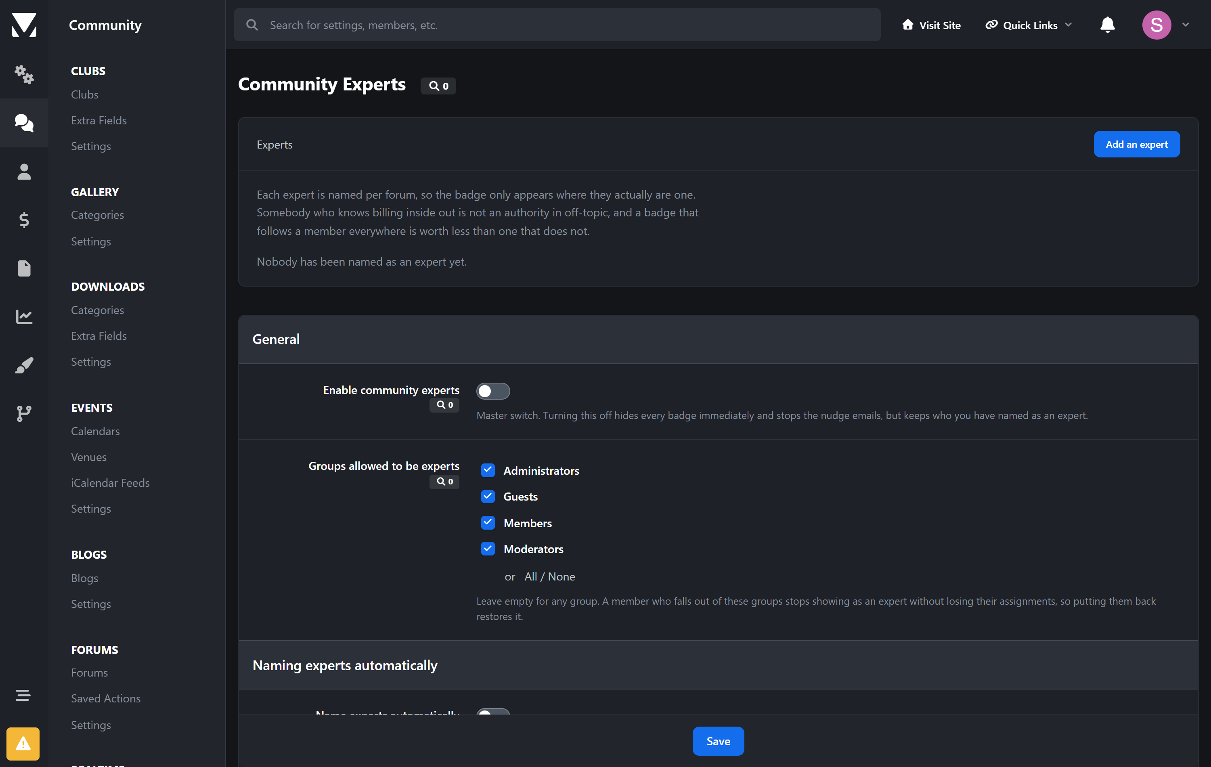Click the hamburger menu icon in sidebar

pos(23,695)
